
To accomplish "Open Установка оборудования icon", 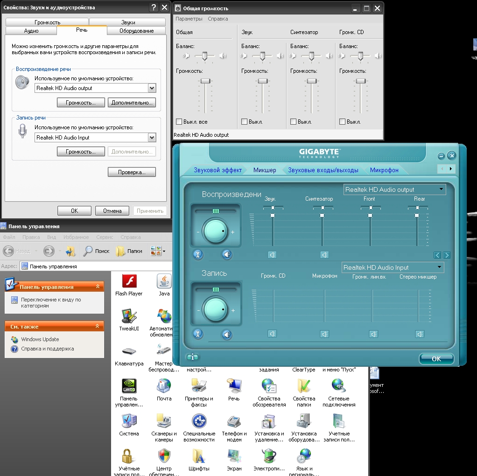I will point(304,421).
